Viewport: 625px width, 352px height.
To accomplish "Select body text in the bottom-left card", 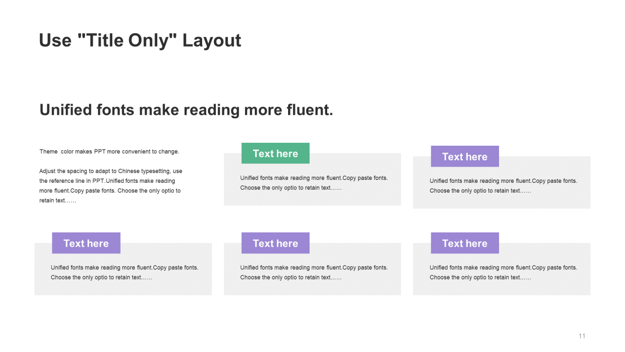I will click(x=124, y=272).
